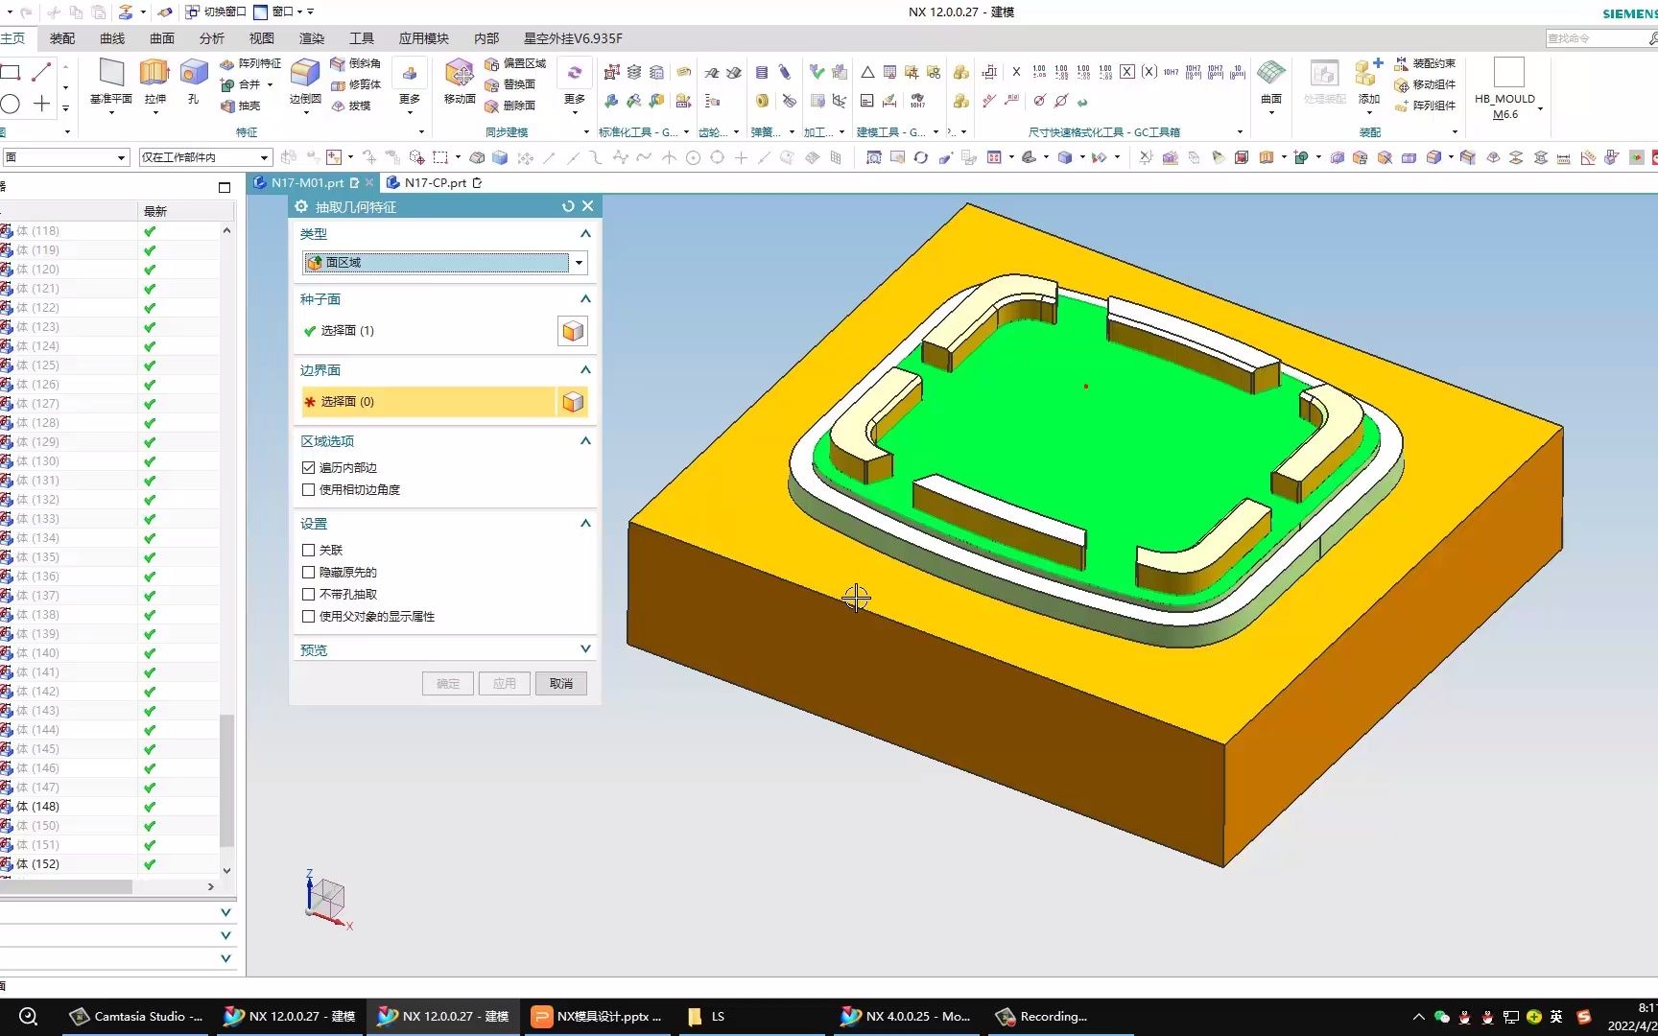
Task: Click the 合并 unite tool
Action: (x=241, y=84)
